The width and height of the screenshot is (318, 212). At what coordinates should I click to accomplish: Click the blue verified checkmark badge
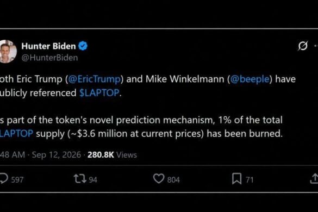83,46
